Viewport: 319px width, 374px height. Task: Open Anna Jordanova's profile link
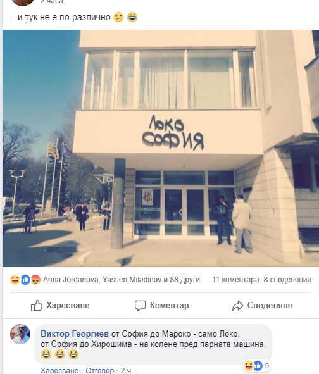point(70,280)
